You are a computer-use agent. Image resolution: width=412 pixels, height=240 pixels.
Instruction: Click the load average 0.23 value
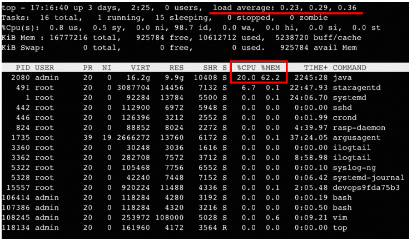click(x=289, y=8)
